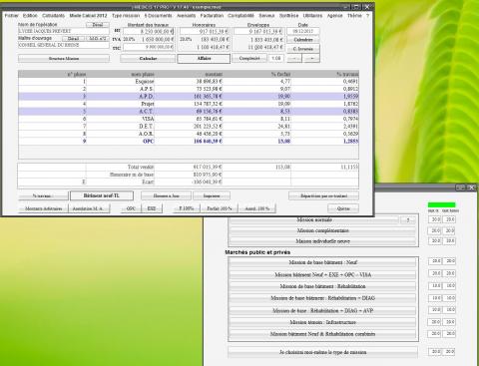Screen dimensions: 479x366
Task: Open the Calendrier button
Action: coord(303,40)
